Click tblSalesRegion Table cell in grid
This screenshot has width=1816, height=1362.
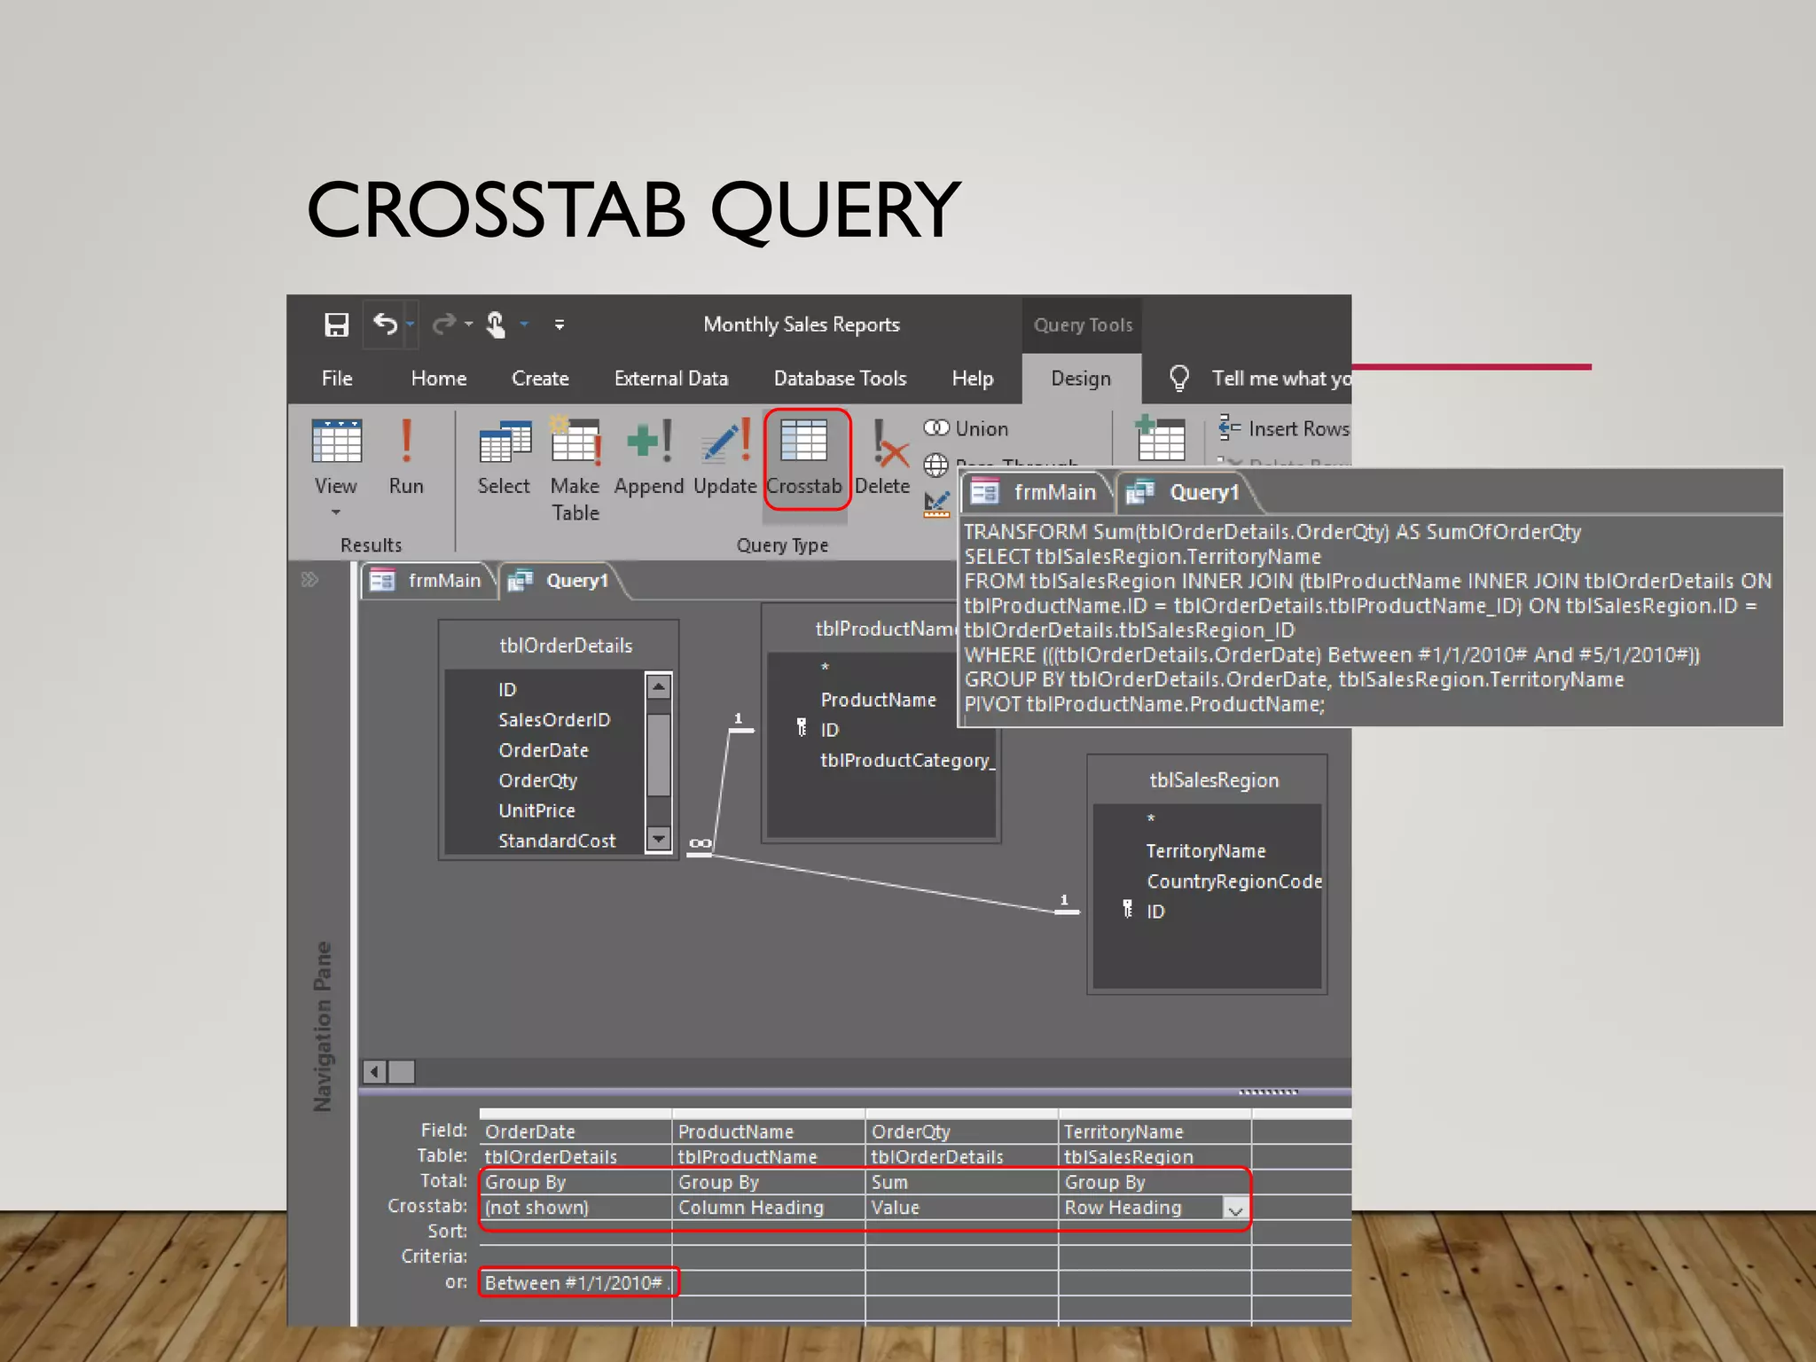point(1155,1156)
